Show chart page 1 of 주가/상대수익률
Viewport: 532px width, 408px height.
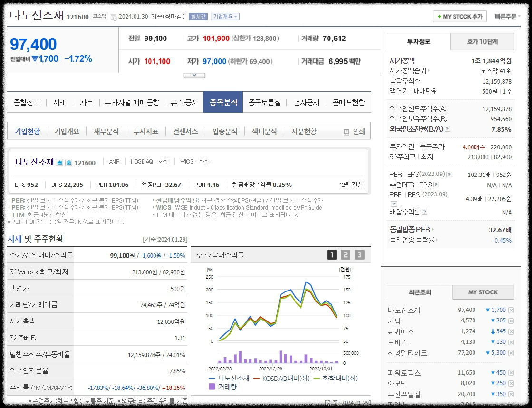coord(331,254)
